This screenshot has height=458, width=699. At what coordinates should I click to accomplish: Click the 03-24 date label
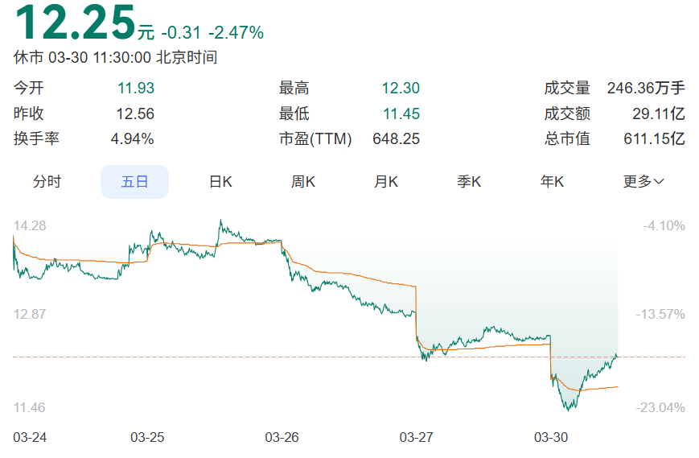pos(31,437)
